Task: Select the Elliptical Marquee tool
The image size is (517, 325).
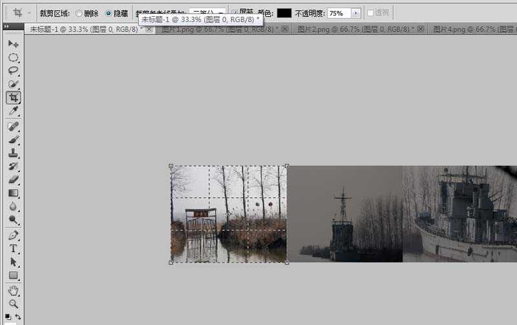Action: [13, 57]
